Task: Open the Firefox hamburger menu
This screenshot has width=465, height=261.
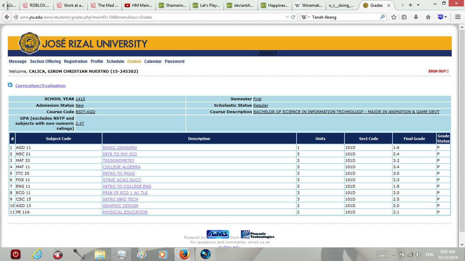Action: [x=458, y=17]
